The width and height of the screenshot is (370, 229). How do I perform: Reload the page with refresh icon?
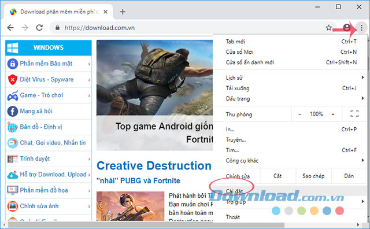click(x=39, y=28)
